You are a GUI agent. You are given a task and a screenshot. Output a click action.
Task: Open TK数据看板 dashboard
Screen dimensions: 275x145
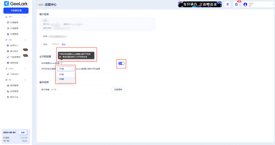15,57
